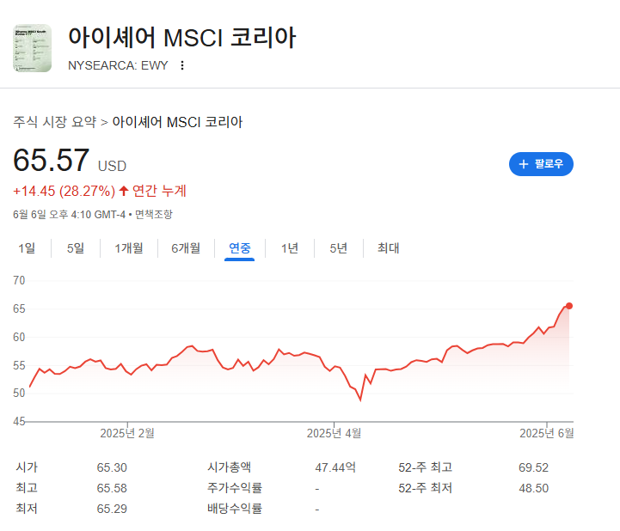
Task: Select the 5일 time range tab
Action: pos(76,248)
